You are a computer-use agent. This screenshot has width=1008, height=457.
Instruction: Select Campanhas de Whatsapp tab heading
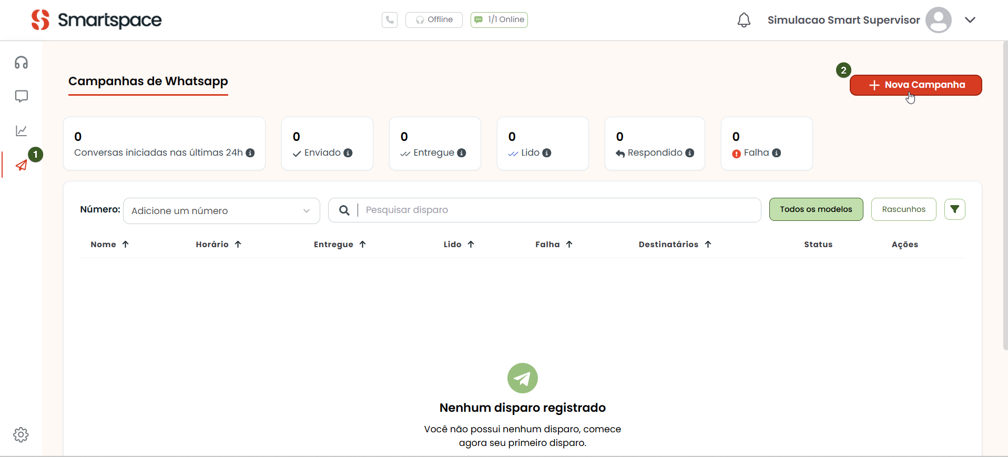pyautogui.click(x=148, y=82)
